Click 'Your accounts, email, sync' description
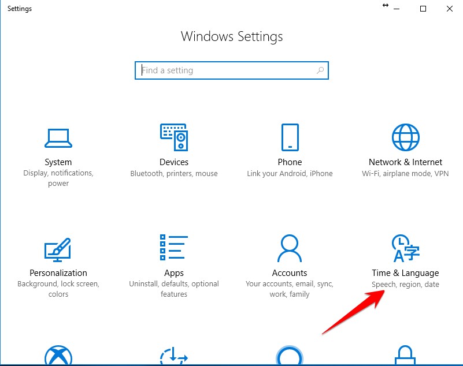The image size is (463, 366). [x=290, y=289]
